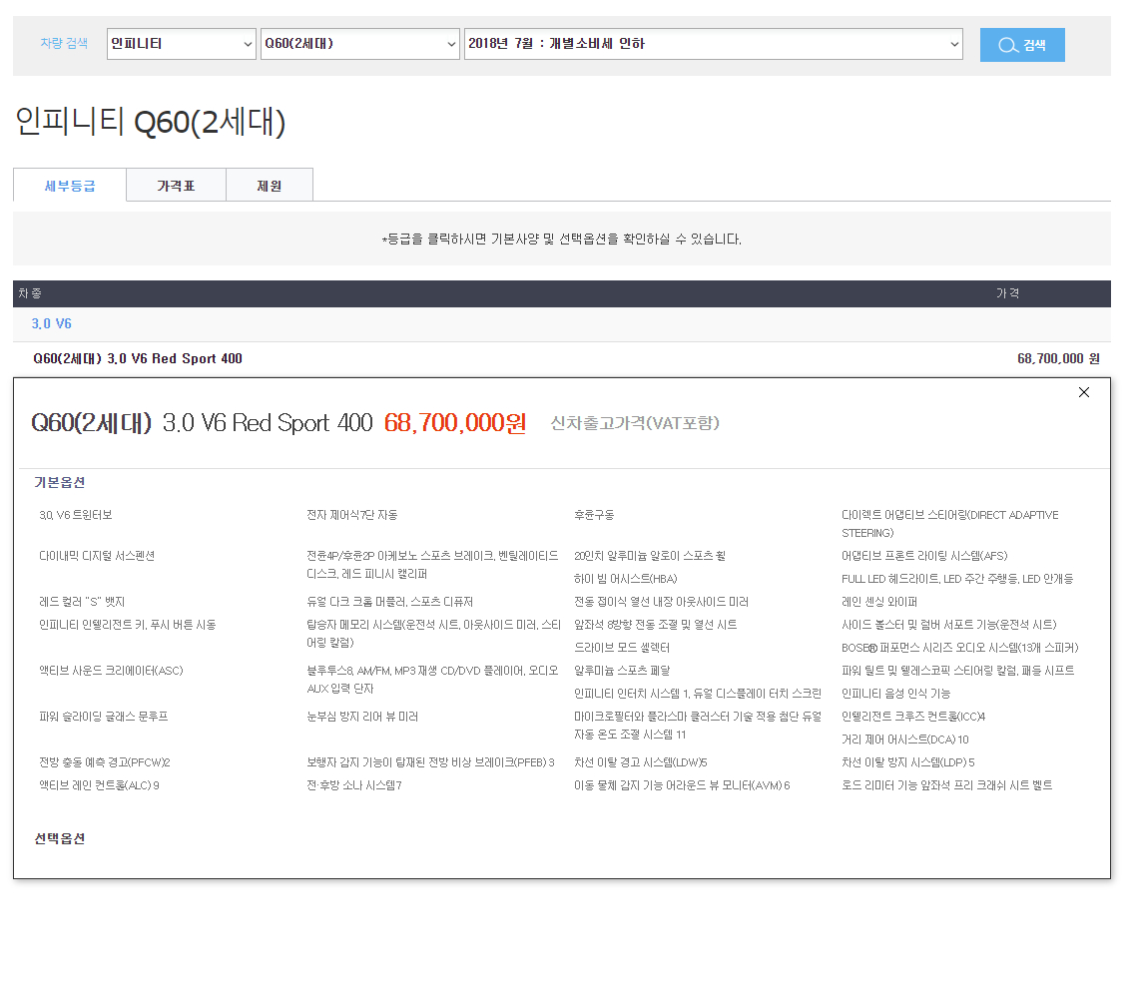This screenshot has height=987, width=1134.
Task: Close the trim details popup with X
Action: pyautogui.click(x=1084, y=392)
